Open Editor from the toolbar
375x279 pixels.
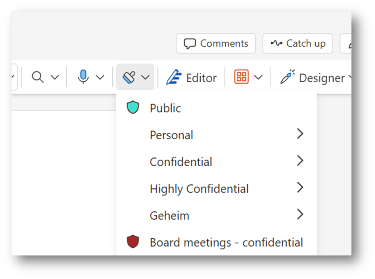[x=192, y=78]
